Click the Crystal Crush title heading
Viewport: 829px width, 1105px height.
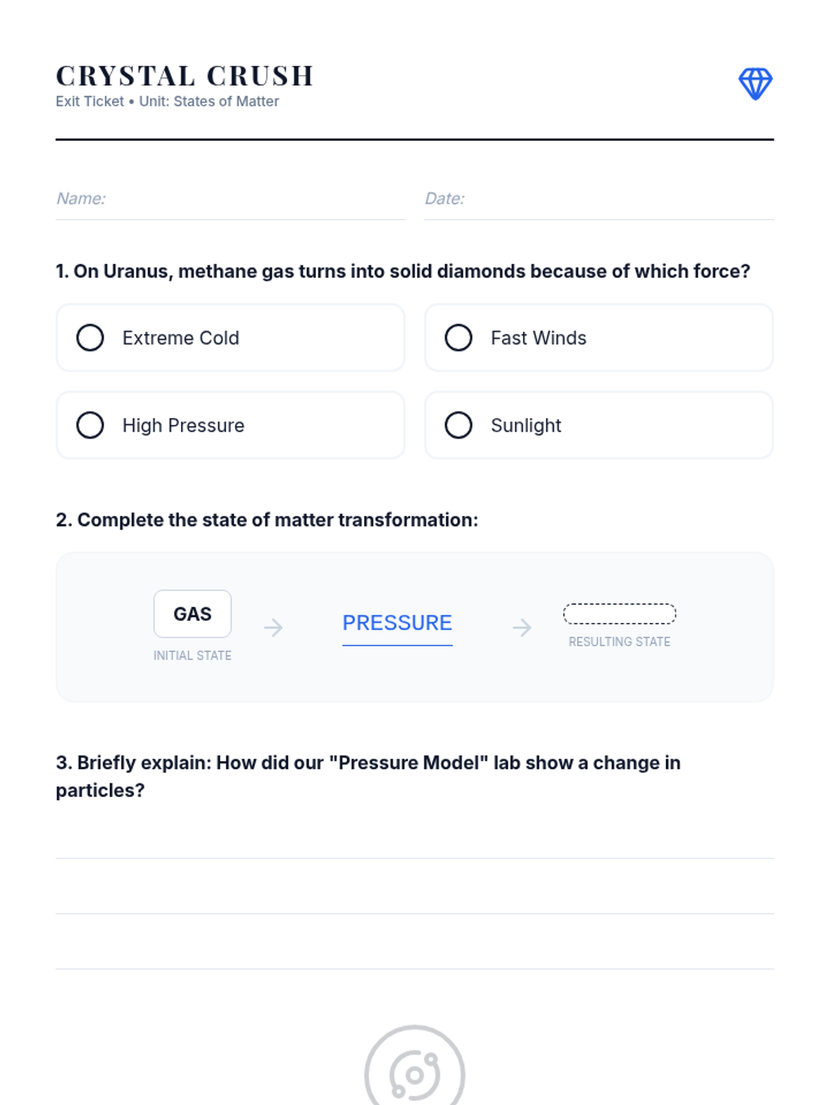point(184,76)
